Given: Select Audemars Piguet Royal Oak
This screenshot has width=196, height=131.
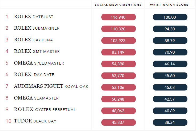Looking at the screenshot, I should tap(51, 86).
